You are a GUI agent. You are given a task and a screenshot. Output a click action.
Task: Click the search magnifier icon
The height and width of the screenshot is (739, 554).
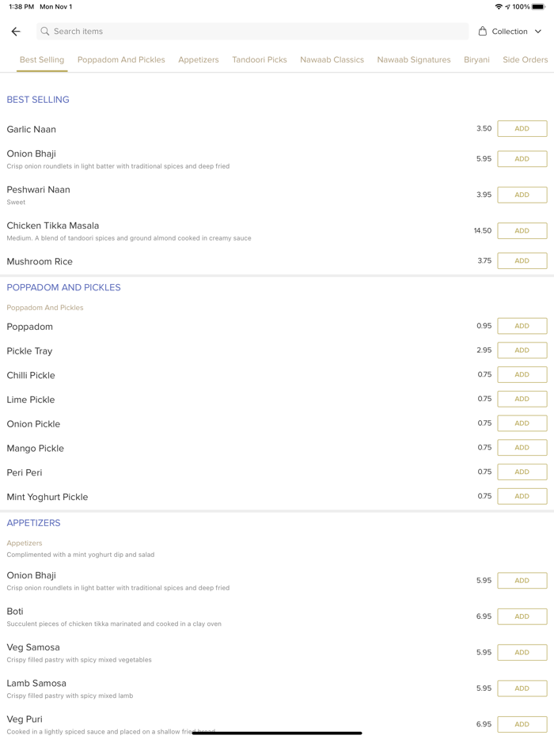(45, 32)
